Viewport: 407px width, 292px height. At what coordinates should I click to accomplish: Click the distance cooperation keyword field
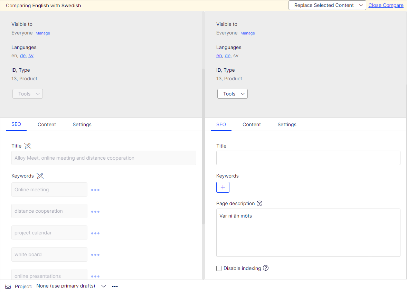(x=49, y=211)
